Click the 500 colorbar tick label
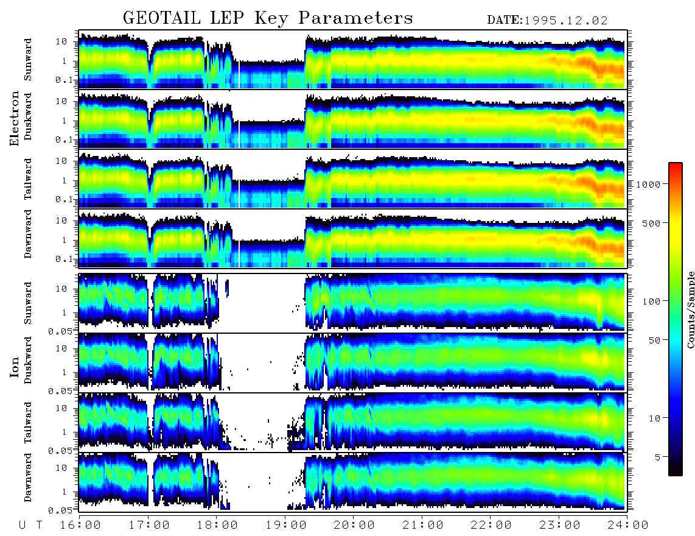 coord(651,223)
